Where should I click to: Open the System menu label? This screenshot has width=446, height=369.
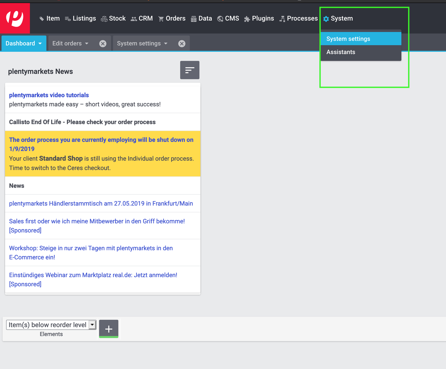[x=342, y=19]
